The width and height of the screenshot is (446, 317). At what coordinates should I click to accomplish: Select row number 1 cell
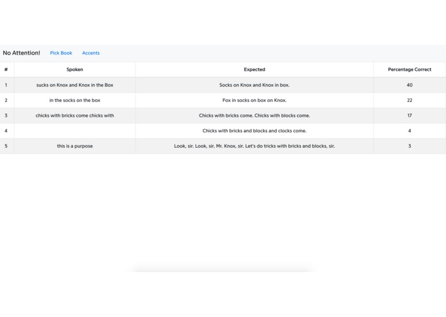pos(6,85)
